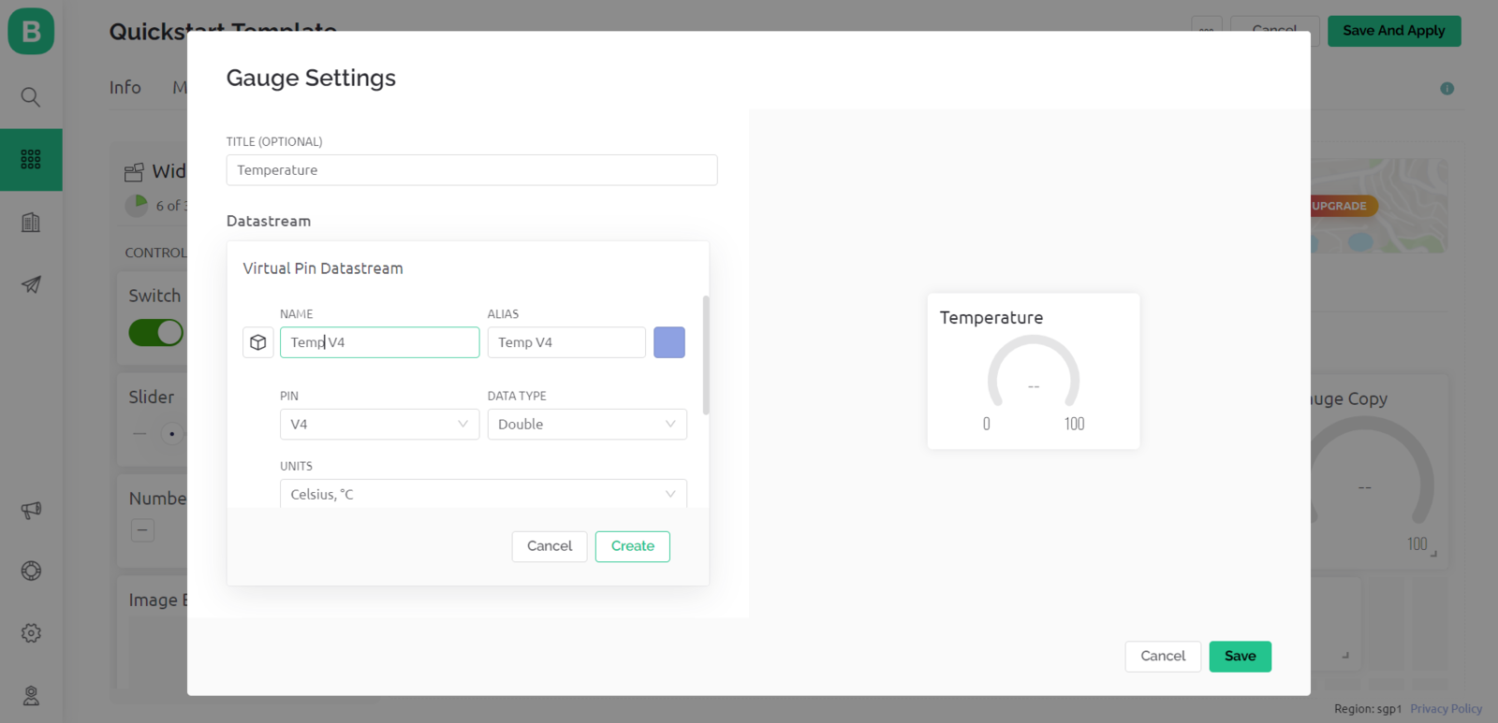Click the Widget Box icon behind the dialog
Screen dimensions: 1498x723
point(134,172)
